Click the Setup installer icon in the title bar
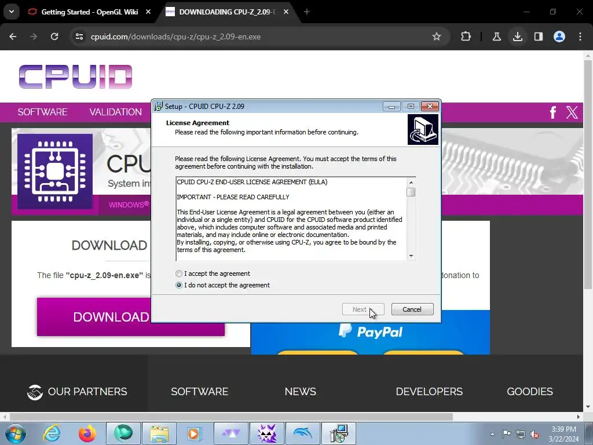The height and width of the screenshot is (445, 593). point(158,107)
